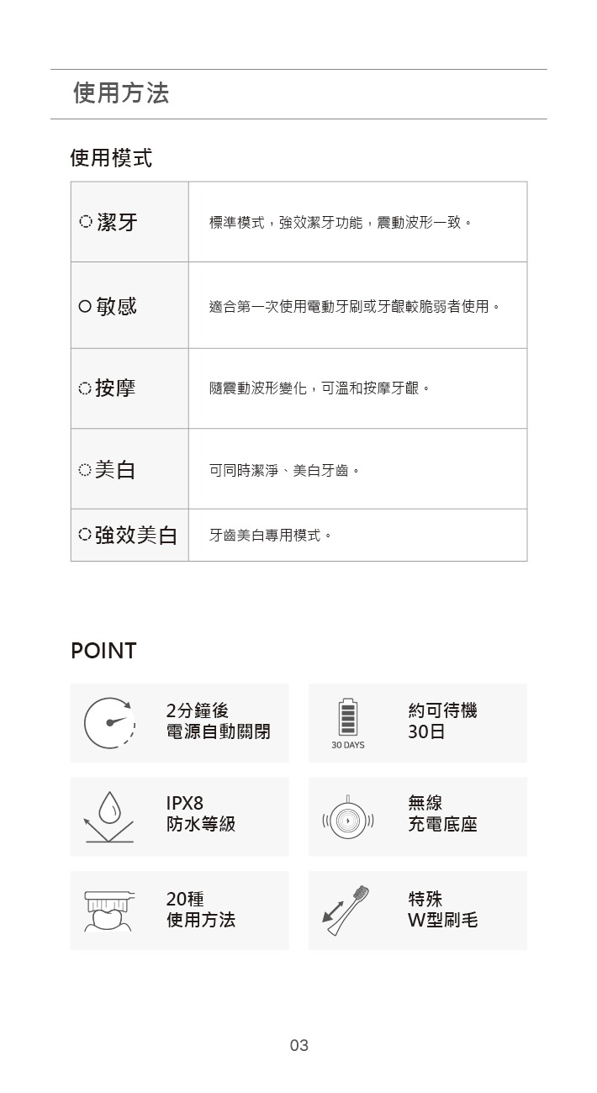
Task: Click the IPX8 防水等級 label
Action: pos(200,814)
